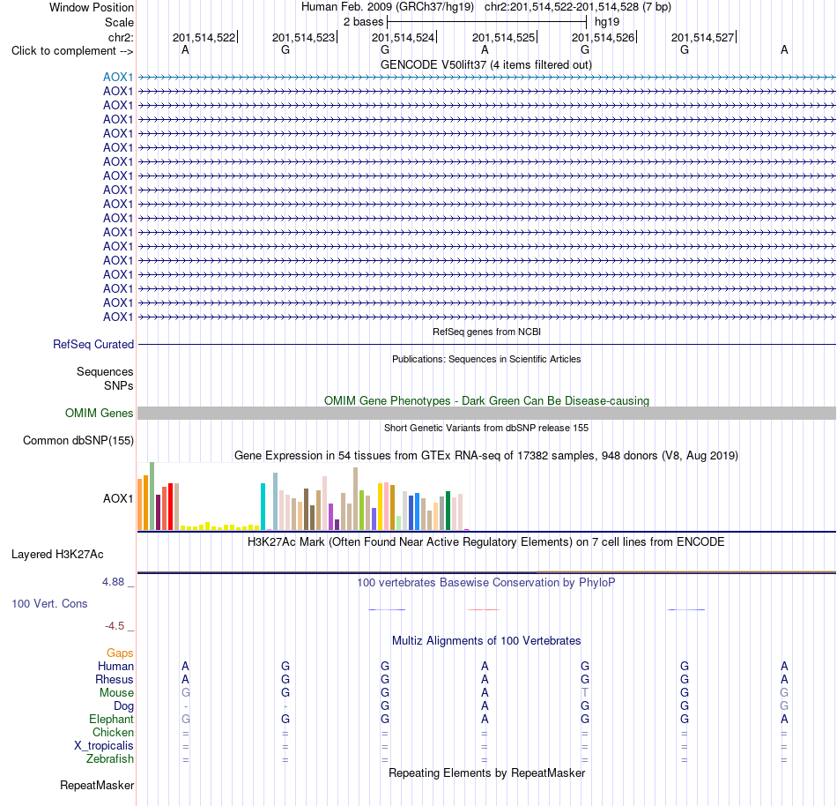Viewport: 837px width, 806px height.
Task: Click the orange Gaps label
Action: [x=120, y=653]
